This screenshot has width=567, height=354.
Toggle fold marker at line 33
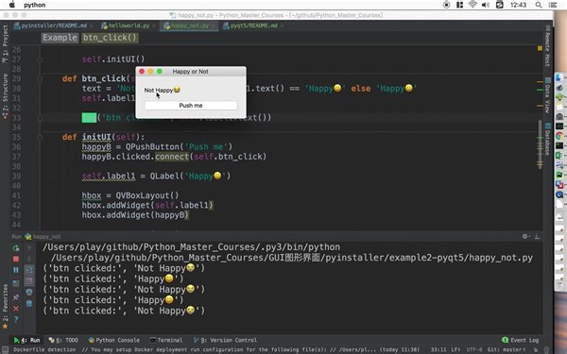[x=40, y=118]
